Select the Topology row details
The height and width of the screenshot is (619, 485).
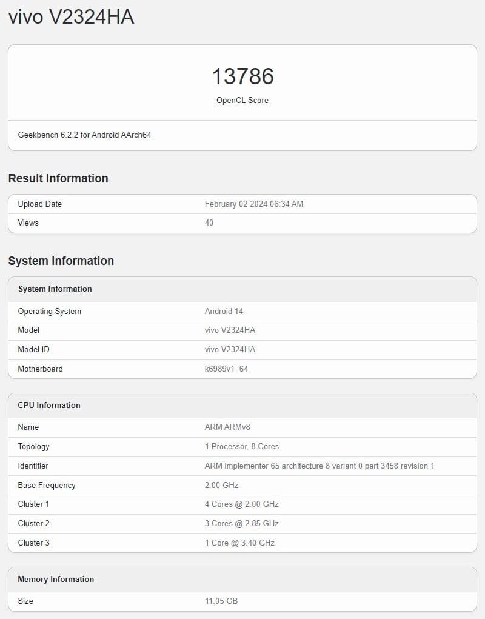click(x=242, y=447)
